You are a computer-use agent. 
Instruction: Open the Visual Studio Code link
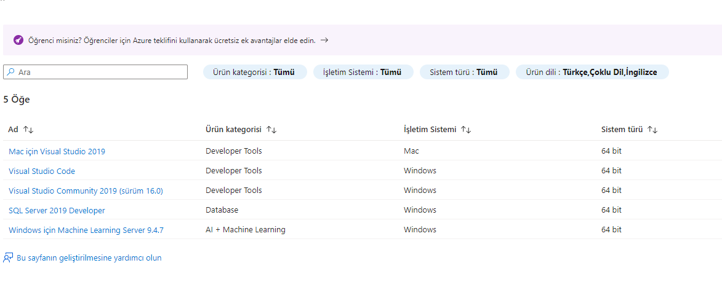[x=42, y=171]
